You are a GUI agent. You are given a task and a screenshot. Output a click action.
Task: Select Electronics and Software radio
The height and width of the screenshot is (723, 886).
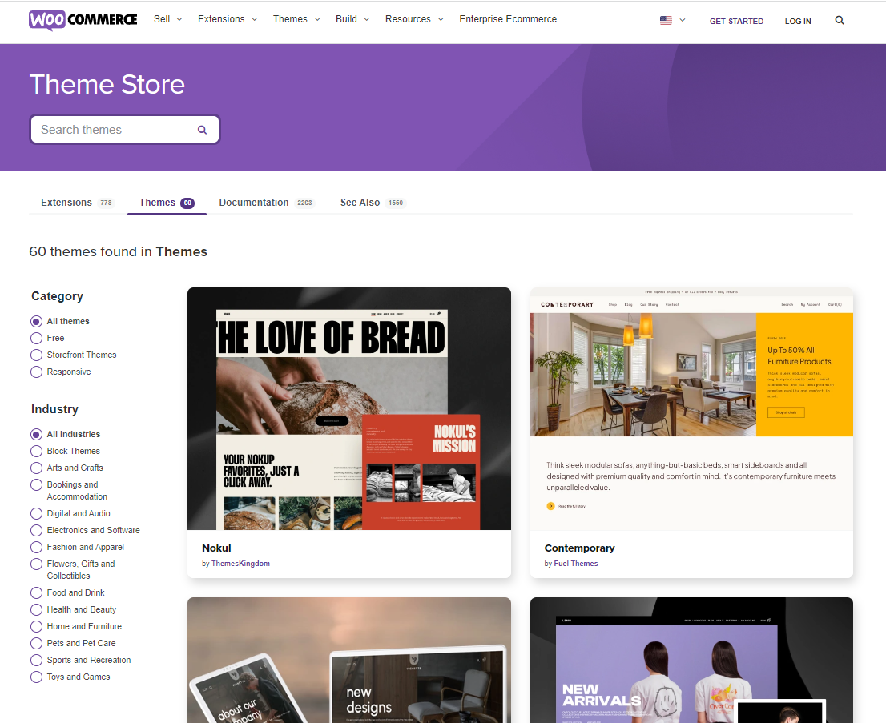coord(36,530)
